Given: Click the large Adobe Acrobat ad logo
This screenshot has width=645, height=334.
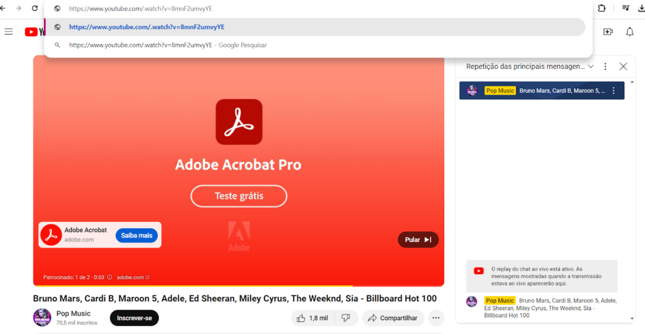Looking at the screenshot, I should coord(239,122).
